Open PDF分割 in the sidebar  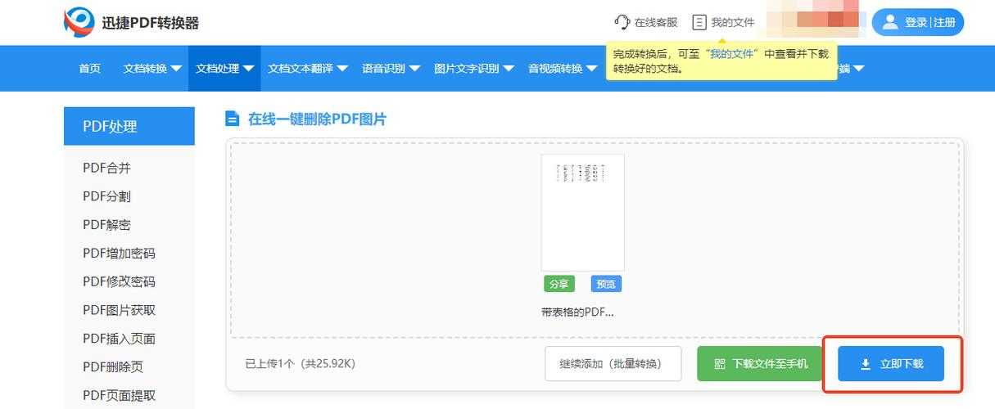point(106,196)
